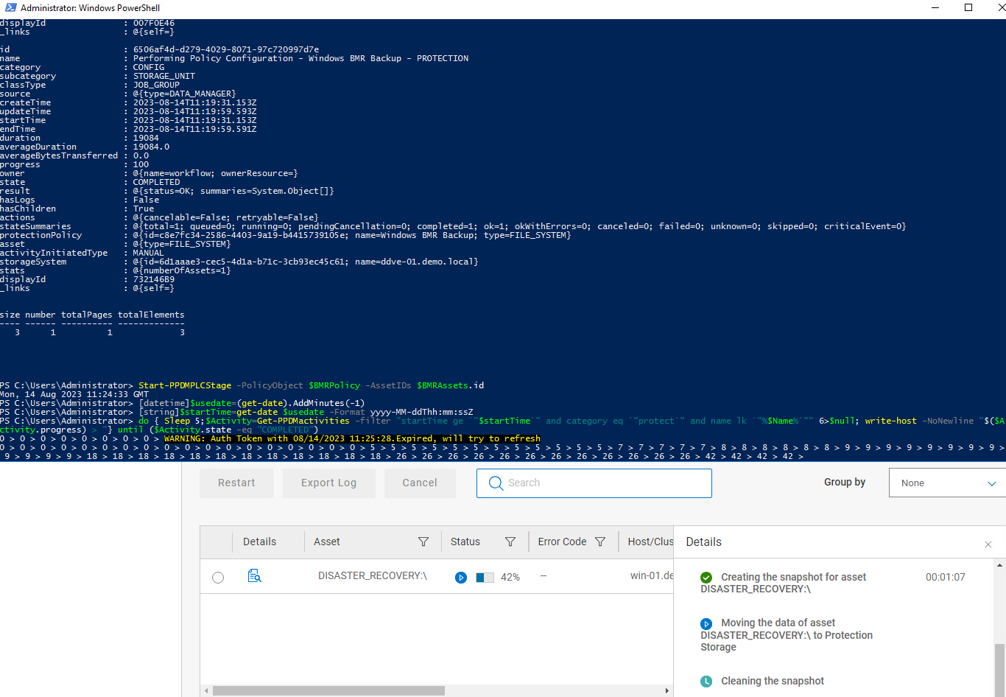
Task: Click the DISASTER_RECOVERY:\ asset cell
Action: click(373, 575)
